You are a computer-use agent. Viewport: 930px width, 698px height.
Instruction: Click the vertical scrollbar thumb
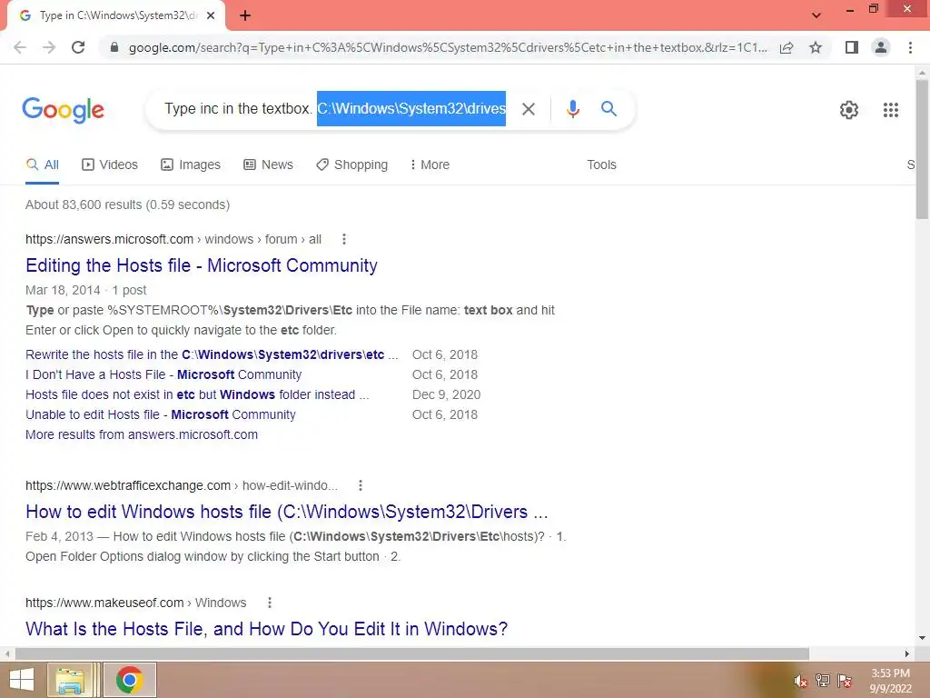[922, 148]
